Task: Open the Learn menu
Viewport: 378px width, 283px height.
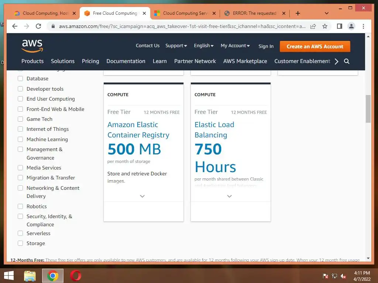Action: coord(159,62)
